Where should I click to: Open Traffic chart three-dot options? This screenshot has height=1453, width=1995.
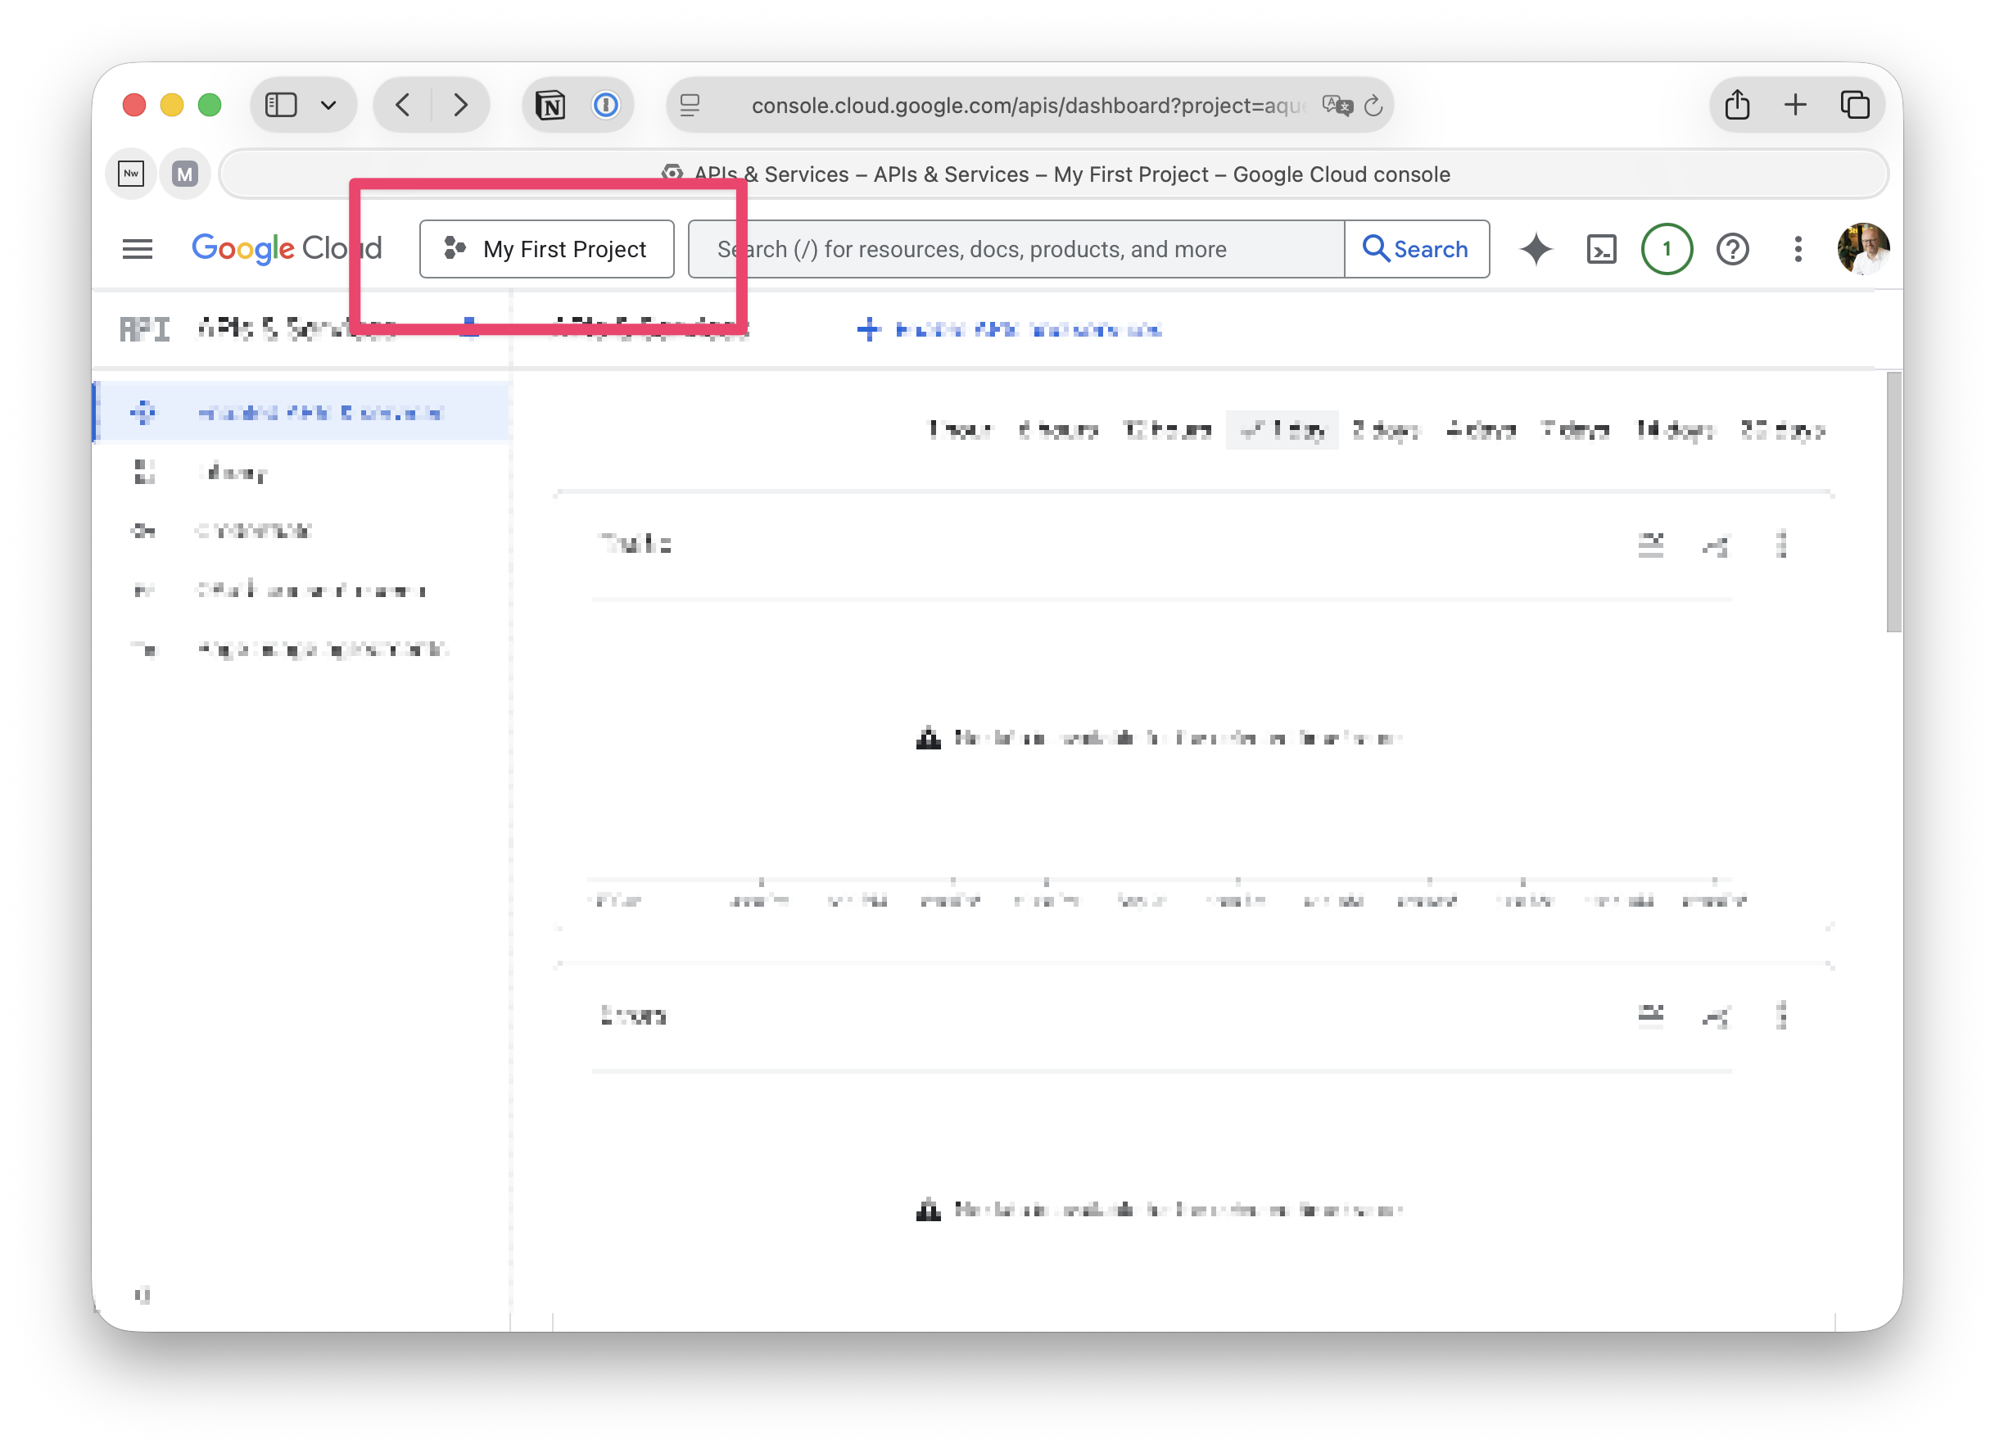[1781, 545]
